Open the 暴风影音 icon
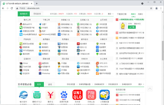 tap(59, 44)
